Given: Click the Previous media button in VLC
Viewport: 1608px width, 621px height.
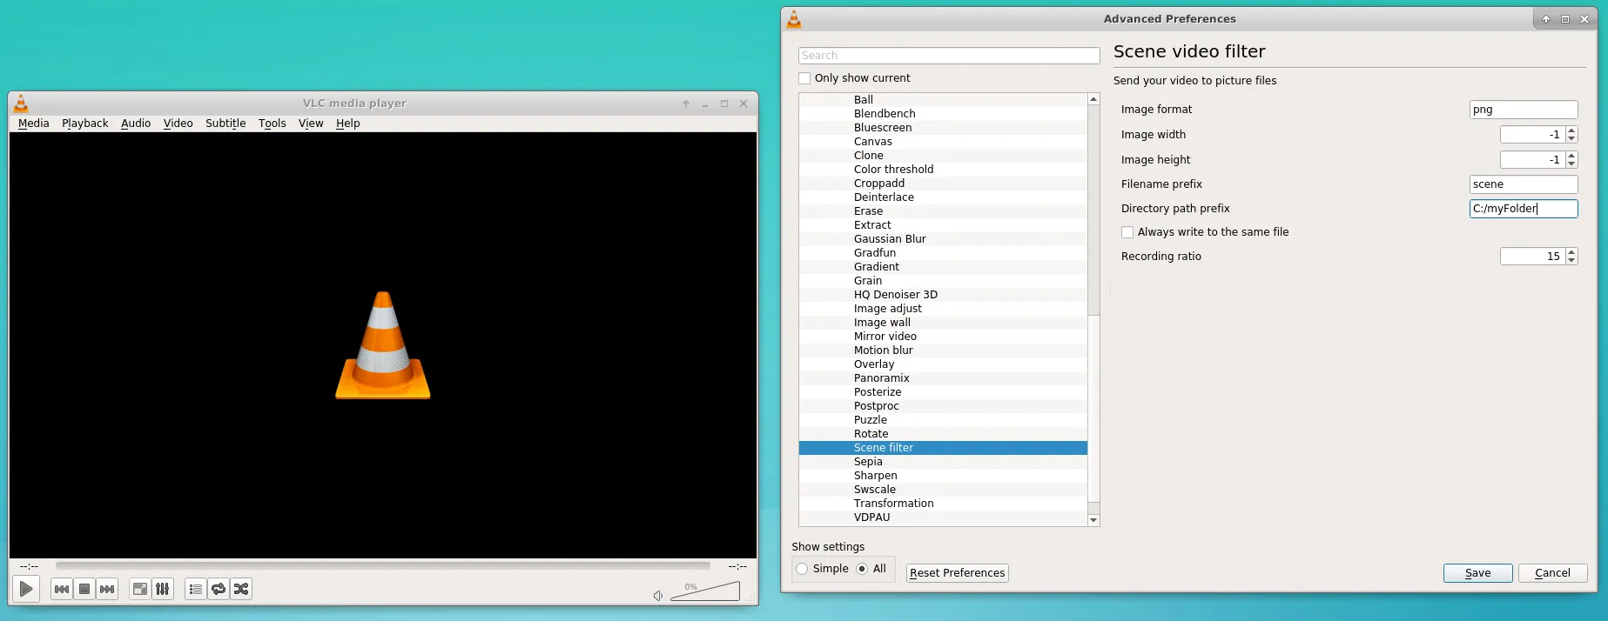Looking at the screenshot, I should point(62,589).
